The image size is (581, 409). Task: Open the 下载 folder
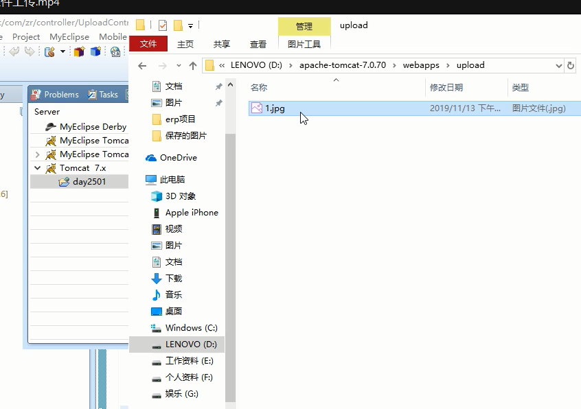174,279
